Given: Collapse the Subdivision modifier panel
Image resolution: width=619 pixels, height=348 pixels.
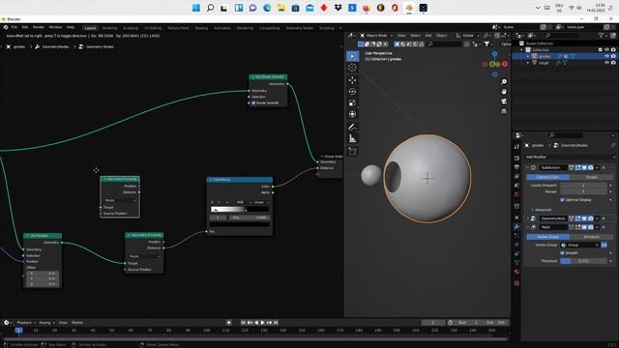Looking at the screenshot, I should (528, 167).
